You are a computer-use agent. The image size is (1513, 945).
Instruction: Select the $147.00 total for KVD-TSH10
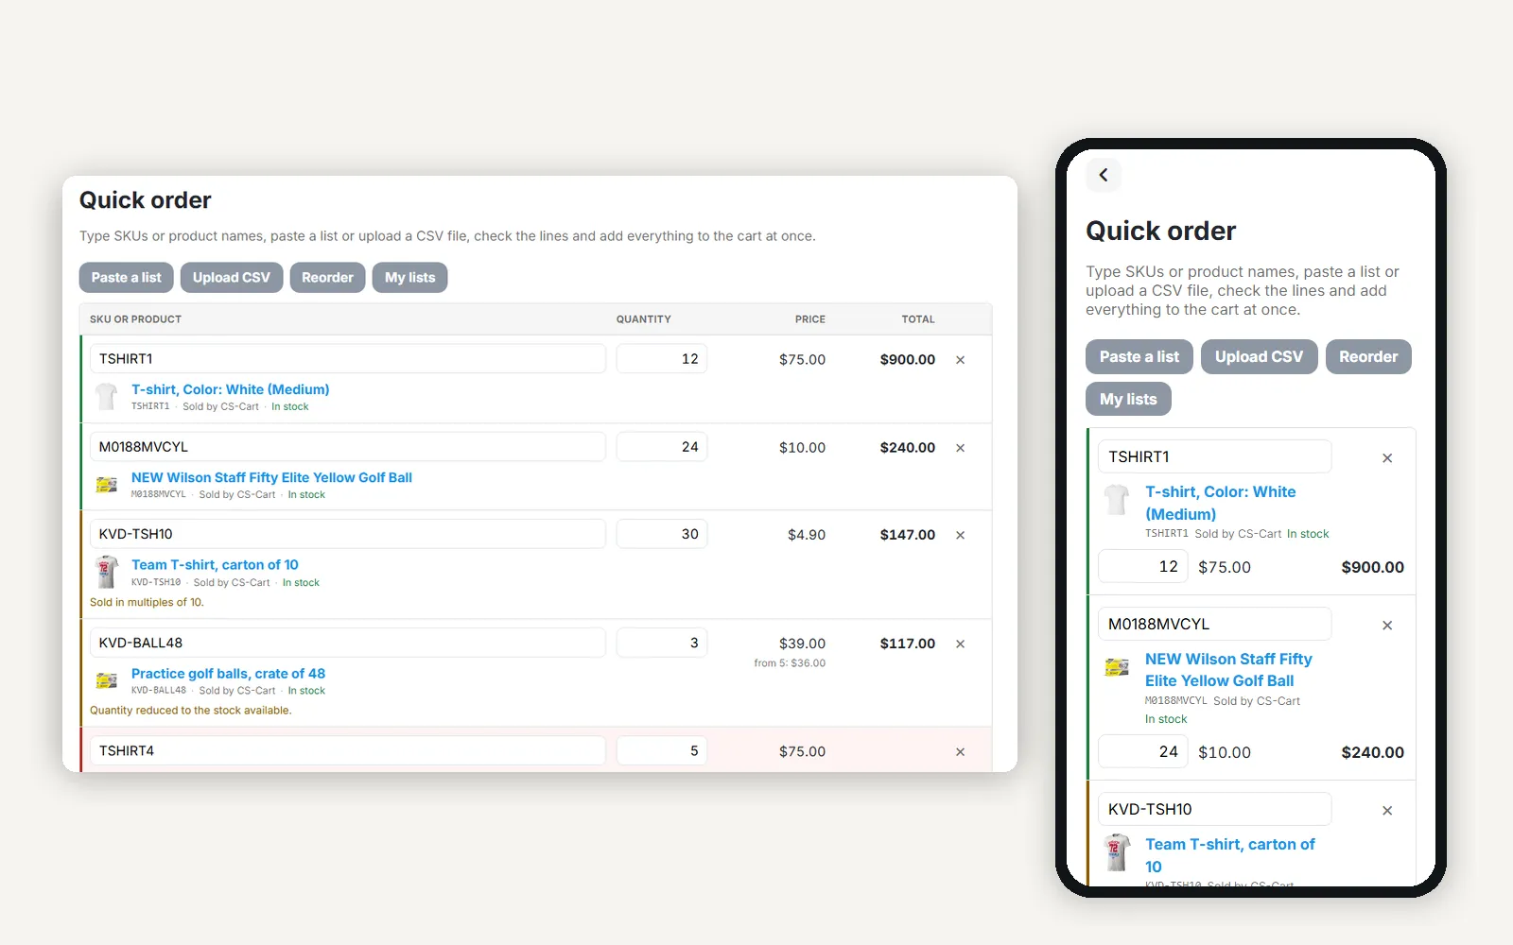908,535
